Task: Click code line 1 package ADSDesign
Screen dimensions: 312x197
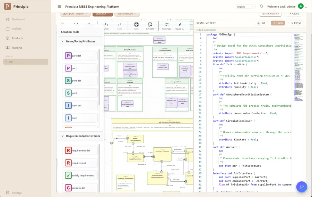Action: tap(221, 34)
